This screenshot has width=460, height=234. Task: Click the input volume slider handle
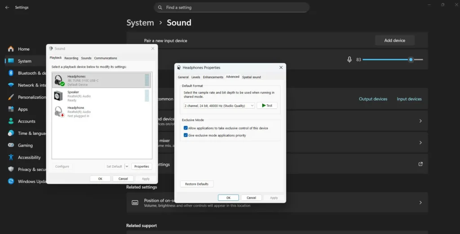[411, 60]
